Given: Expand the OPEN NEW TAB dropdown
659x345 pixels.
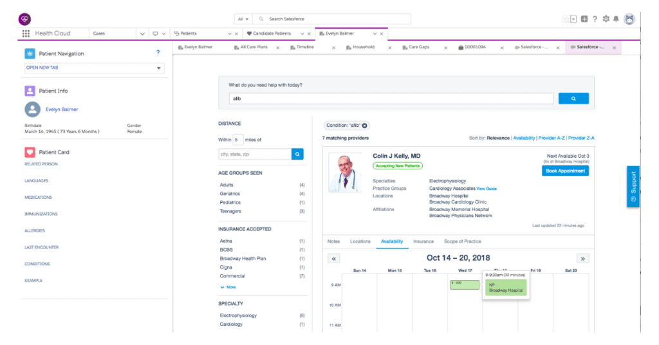Looking at the screenshot, I should 159,68.
